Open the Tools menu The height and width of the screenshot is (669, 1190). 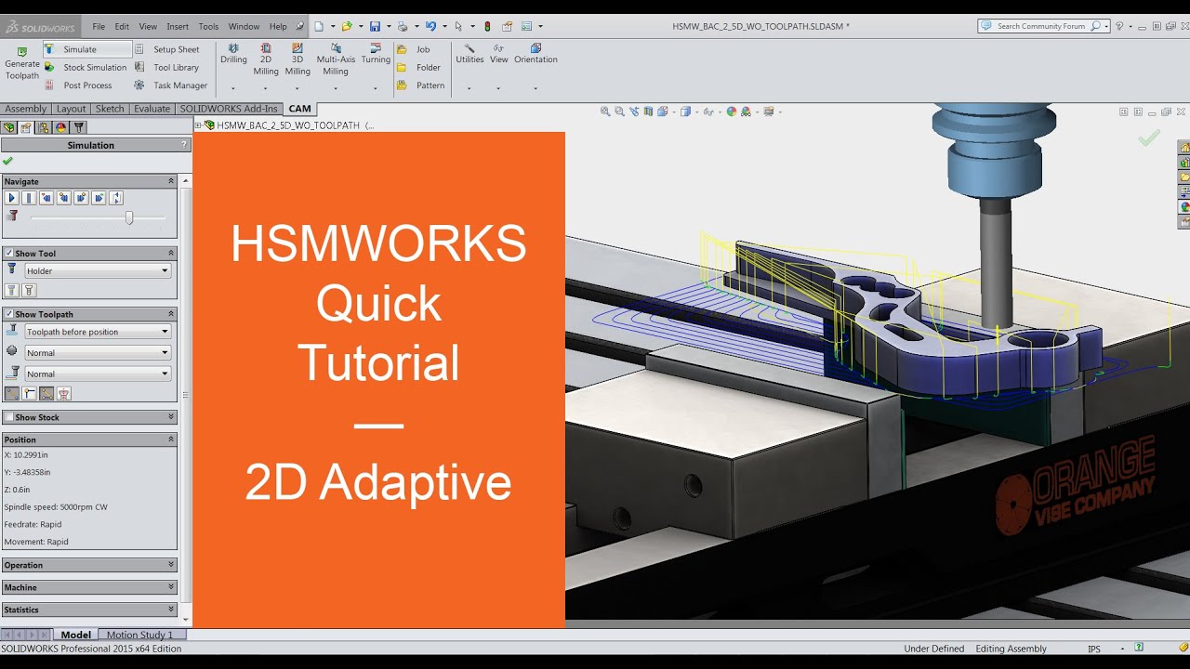pos(208,26)
